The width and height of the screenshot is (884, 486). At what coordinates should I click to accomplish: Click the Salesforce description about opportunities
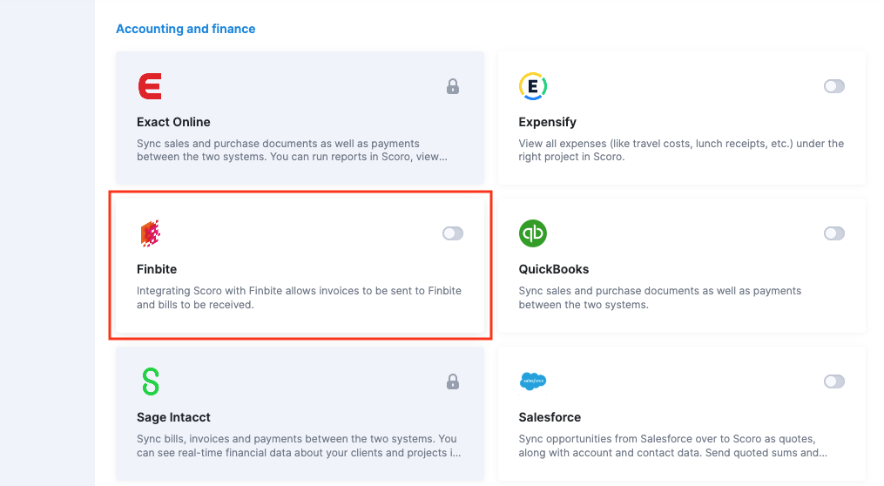[673, 445]
